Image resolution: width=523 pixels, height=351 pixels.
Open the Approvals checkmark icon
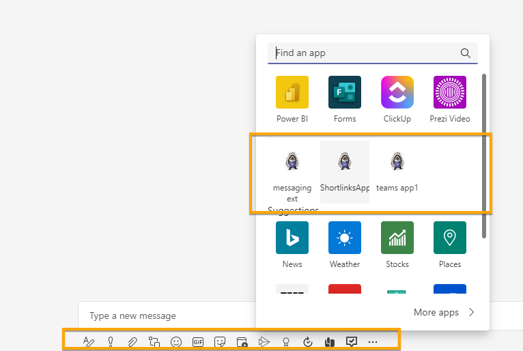[x=352, y=341]
